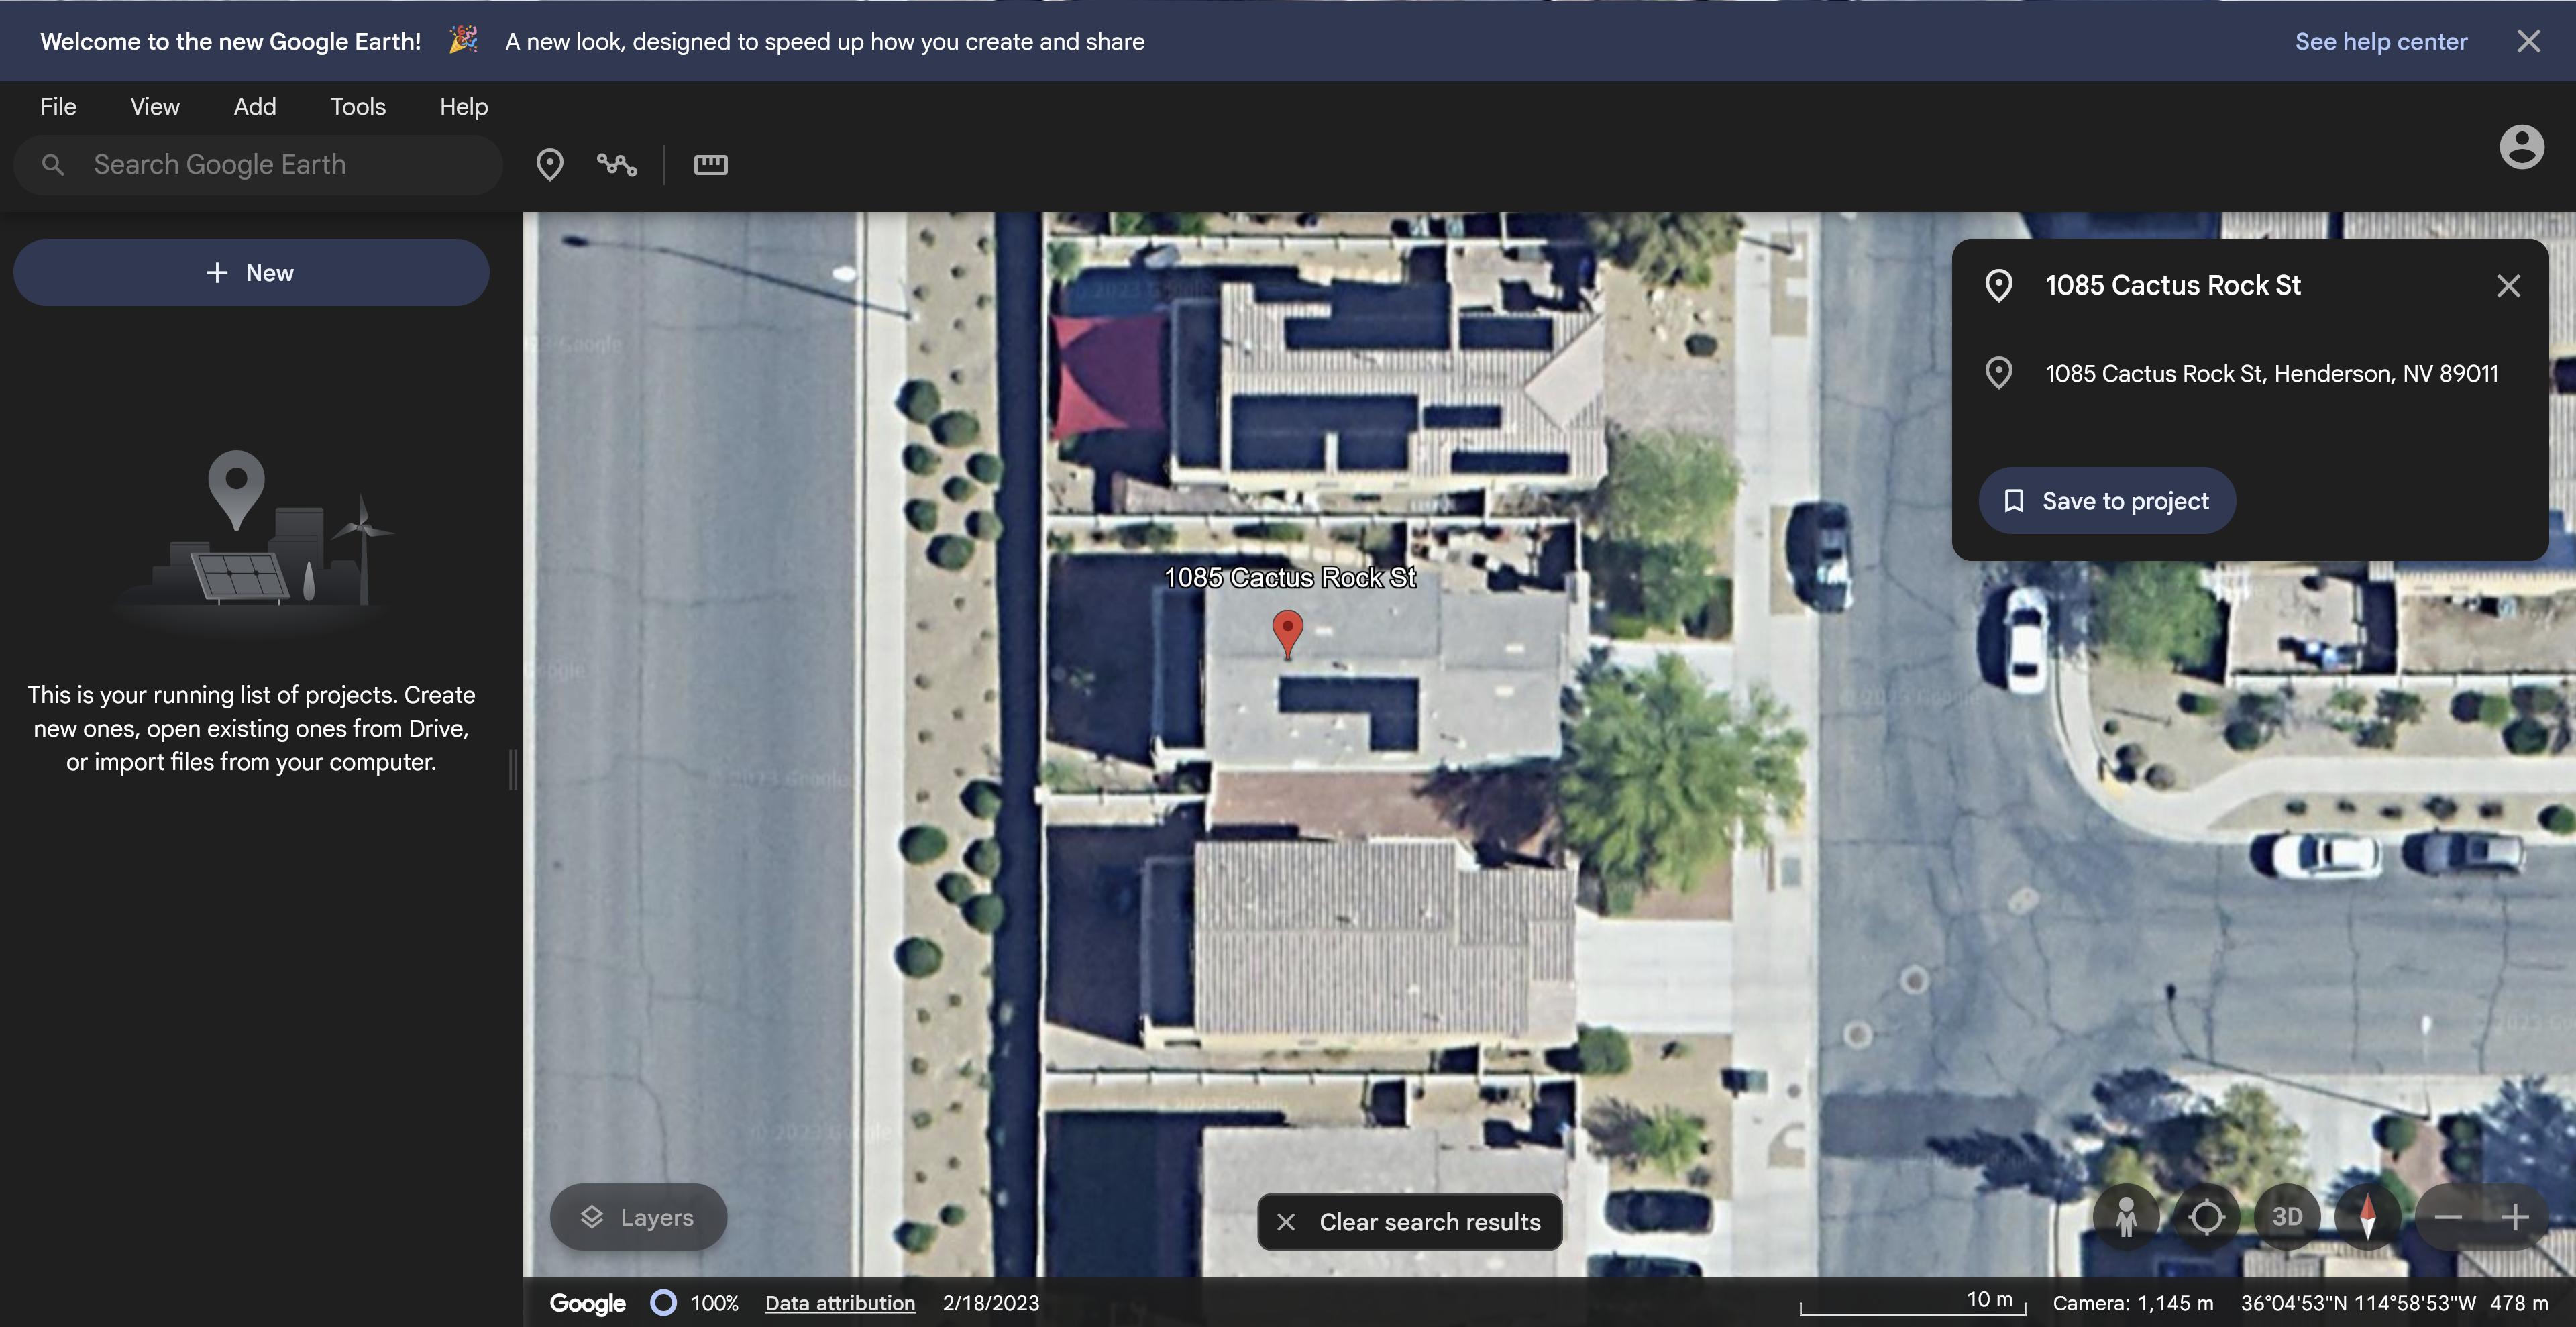The width and height of the screenshot is (2576, 1327).
Task: Select the measure distance ruler tool
Action: pyautogui.click(x=711, y=164)
